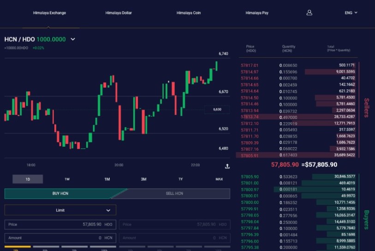Select the 1M chart range
Screen dimensions: 375x251
[107, 179]
